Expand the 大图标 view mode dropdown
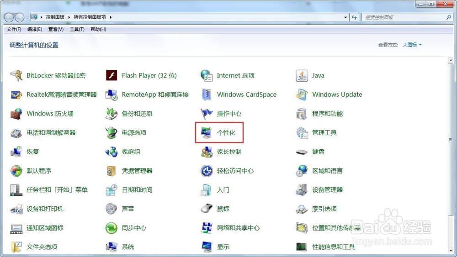This screenshot has height=257, width=457. (412, 45)
